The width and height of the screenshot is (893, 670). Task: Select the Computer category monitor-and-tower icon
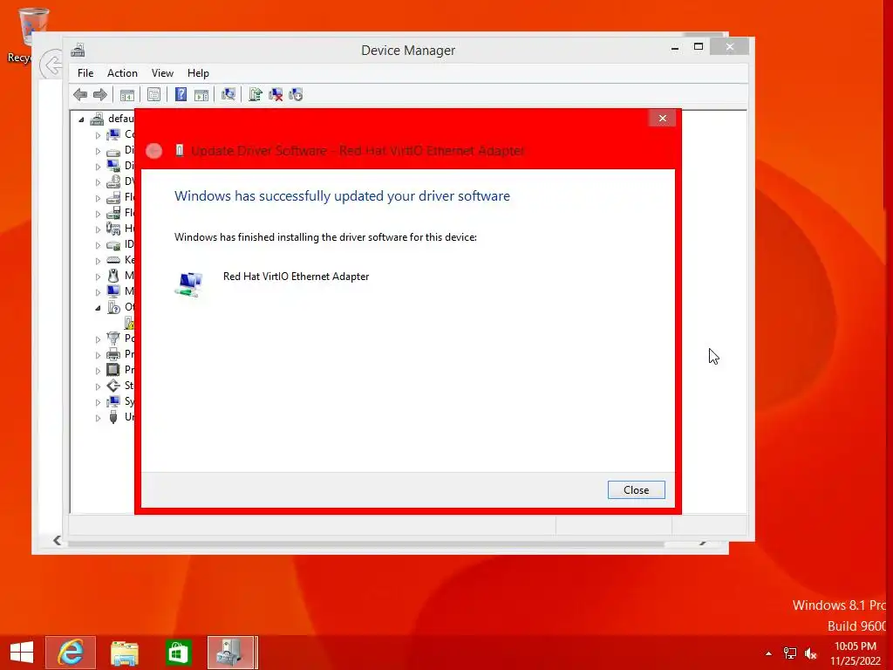coord(113,134)
